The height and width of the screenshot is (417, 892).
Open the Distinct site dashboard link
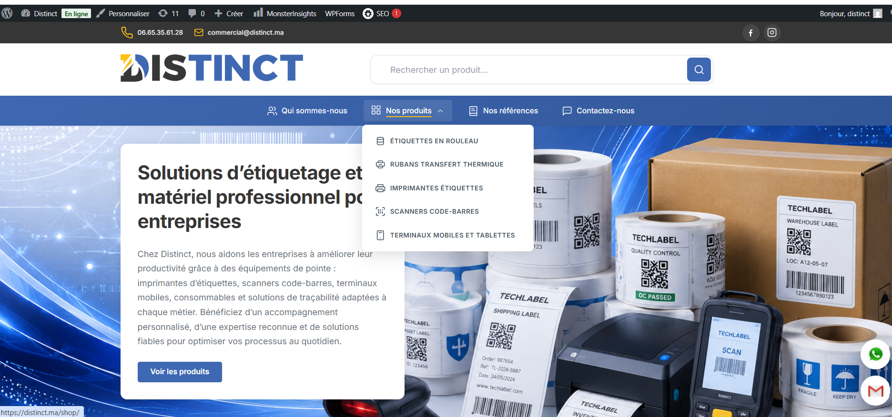39,13
